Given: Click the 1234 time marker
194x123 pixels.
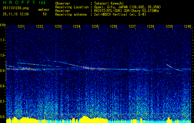Looking at the screenshot, I should point(76,26).
